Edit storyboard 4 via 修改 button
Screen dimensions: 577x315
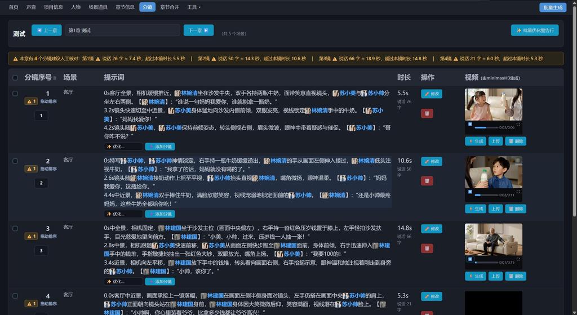tap(432, 296)
